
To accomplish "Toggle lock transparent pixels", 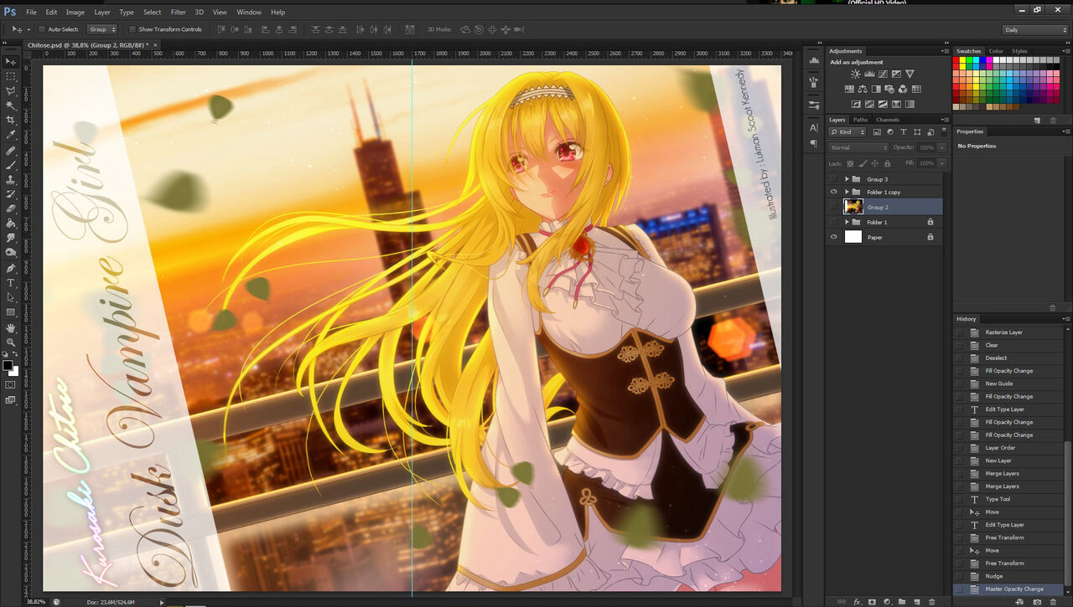I will [x=850, y=163].
